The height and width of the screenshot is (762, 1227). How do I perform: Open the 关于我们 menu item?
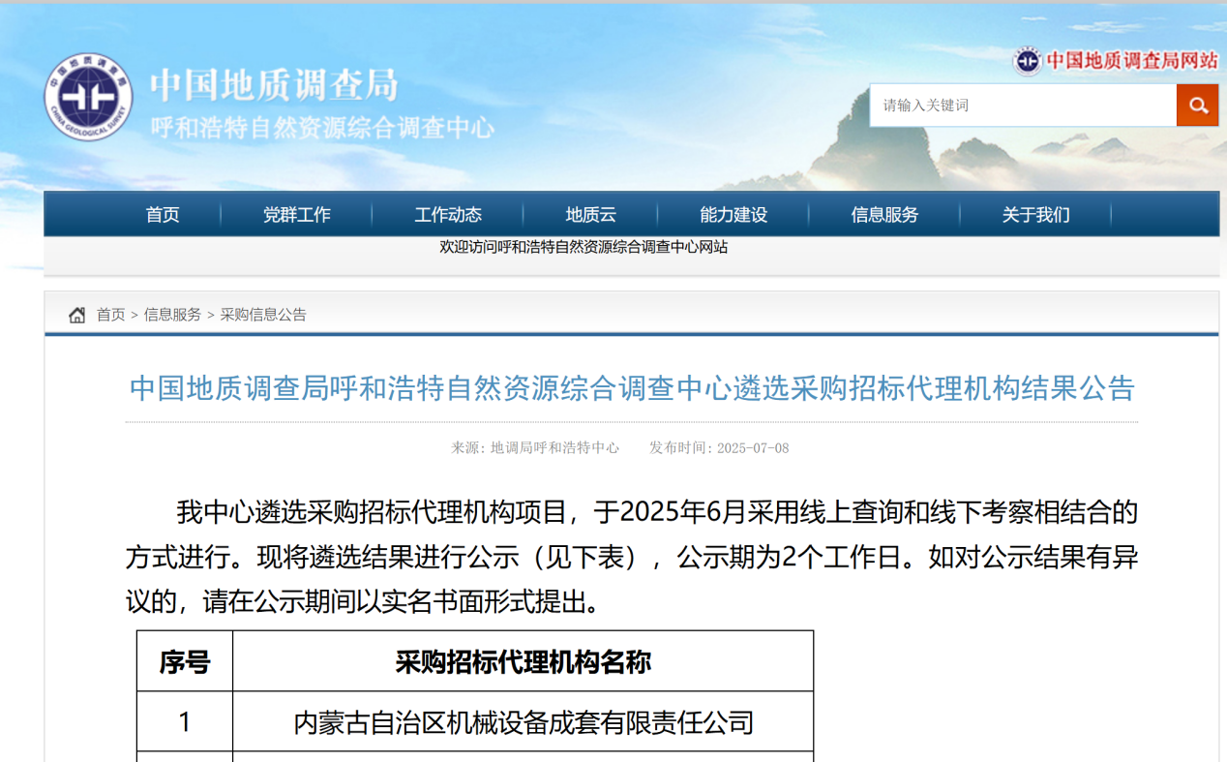(1035, 215)
